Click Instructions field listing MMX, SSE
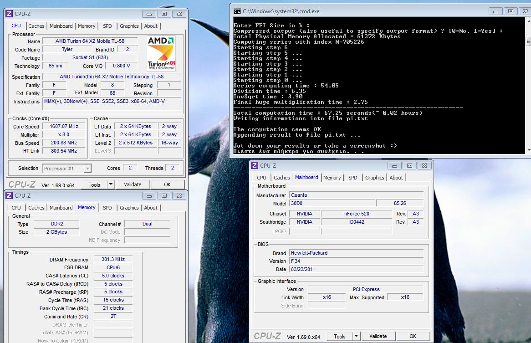 [x=112, y=104]
